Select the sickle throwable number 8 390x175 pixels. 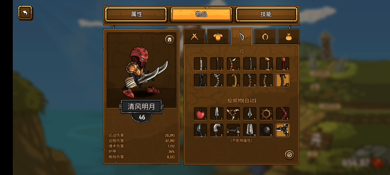point(217,130)
